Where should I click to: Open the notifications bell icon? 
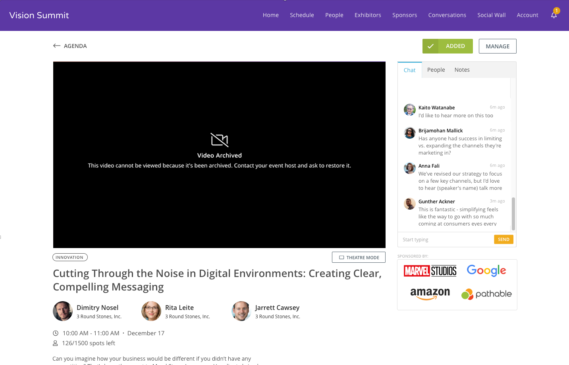pos(554,15)
